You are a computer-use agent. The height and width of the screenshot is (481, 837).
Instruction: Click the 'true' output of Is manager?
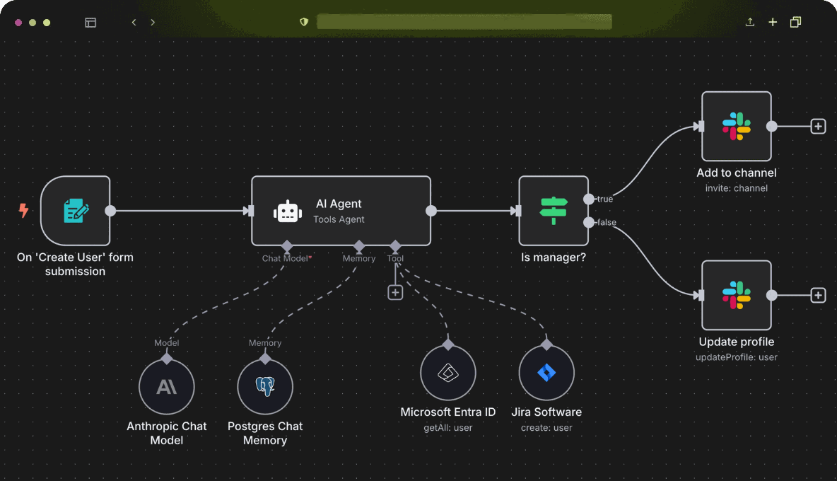coord(589,199)
